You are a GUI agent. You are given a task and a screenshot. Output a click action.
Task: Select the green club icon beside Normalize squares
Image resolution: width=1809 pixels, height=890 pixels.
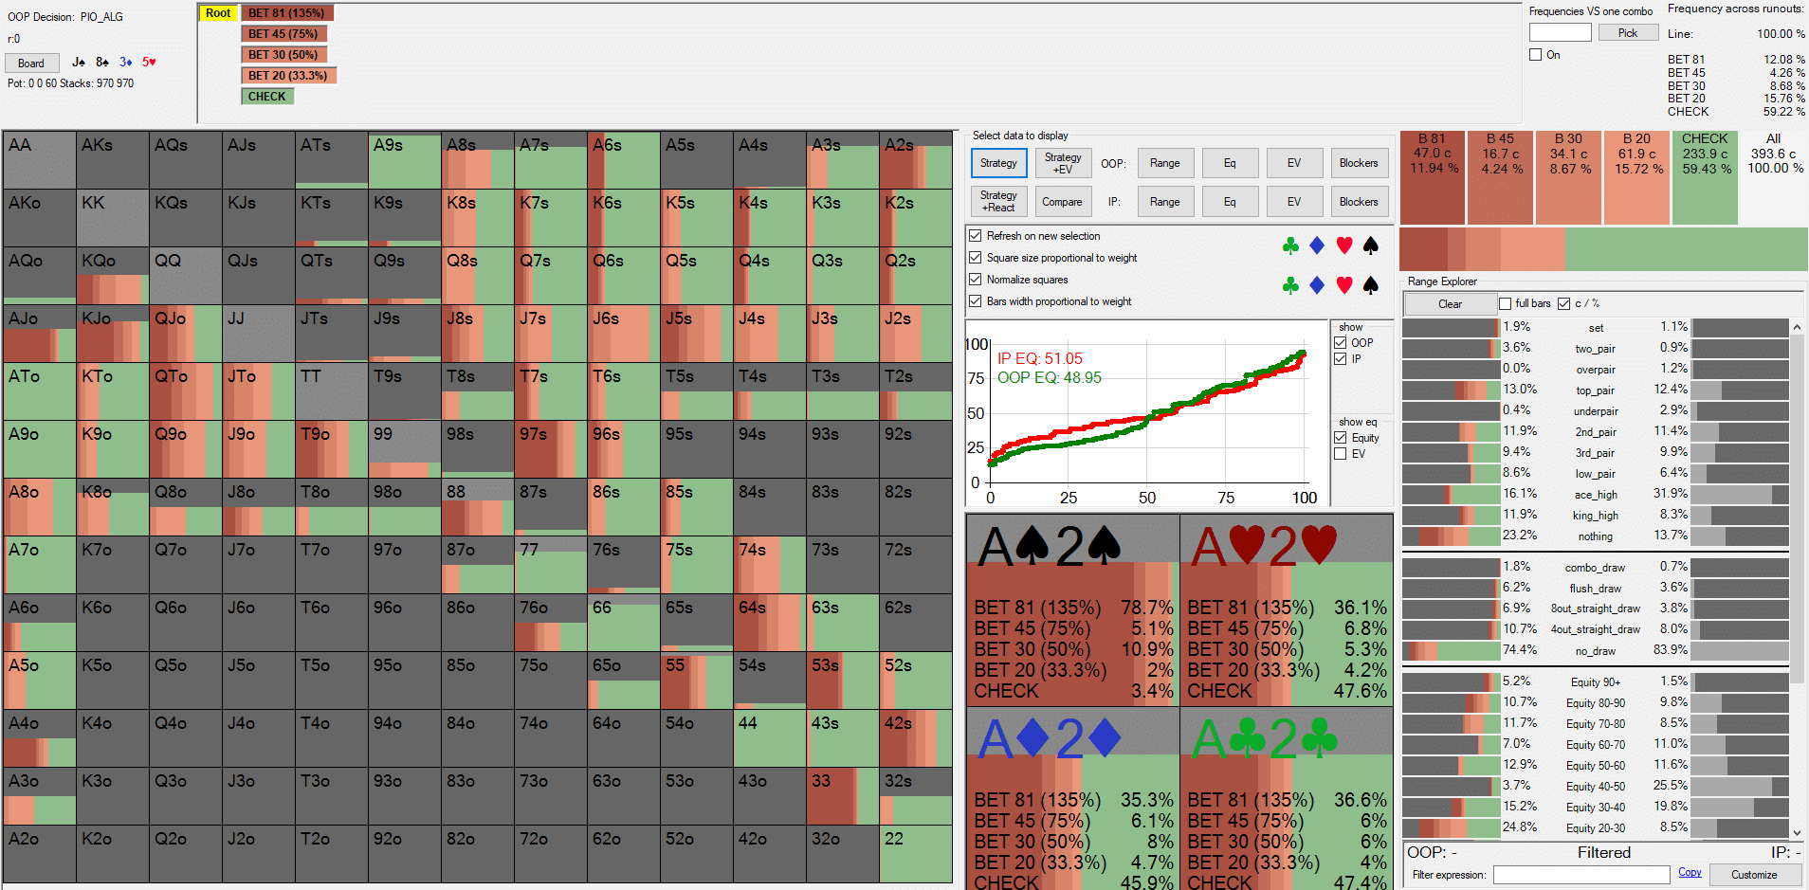[x=1290, y=285]
